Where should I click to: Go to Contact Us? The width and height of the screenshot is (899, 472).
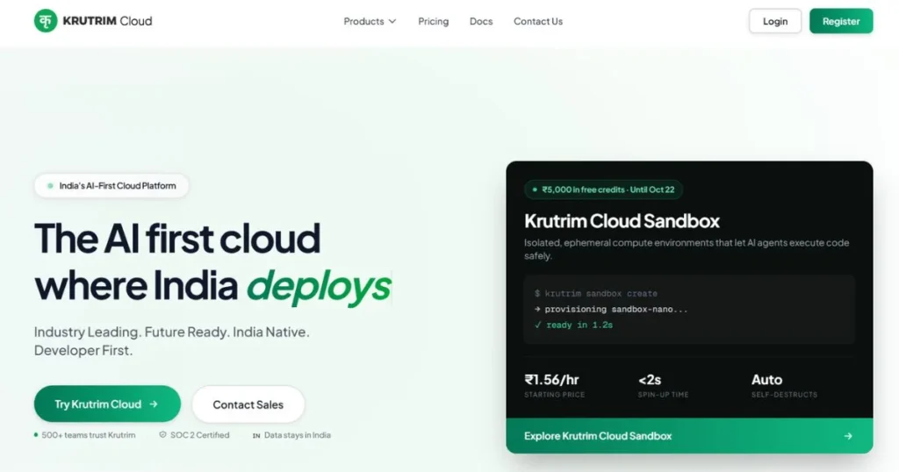pos(538,21)
